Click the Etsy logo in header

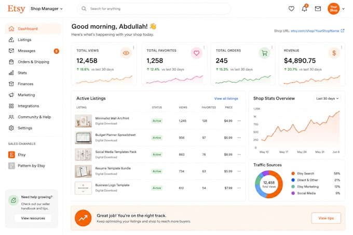coord(16,9)
